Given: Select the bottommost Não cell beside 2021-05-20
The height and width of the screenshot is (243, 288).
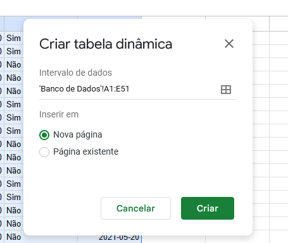Looking at the screenshot, I should click(x=14, y=237).
